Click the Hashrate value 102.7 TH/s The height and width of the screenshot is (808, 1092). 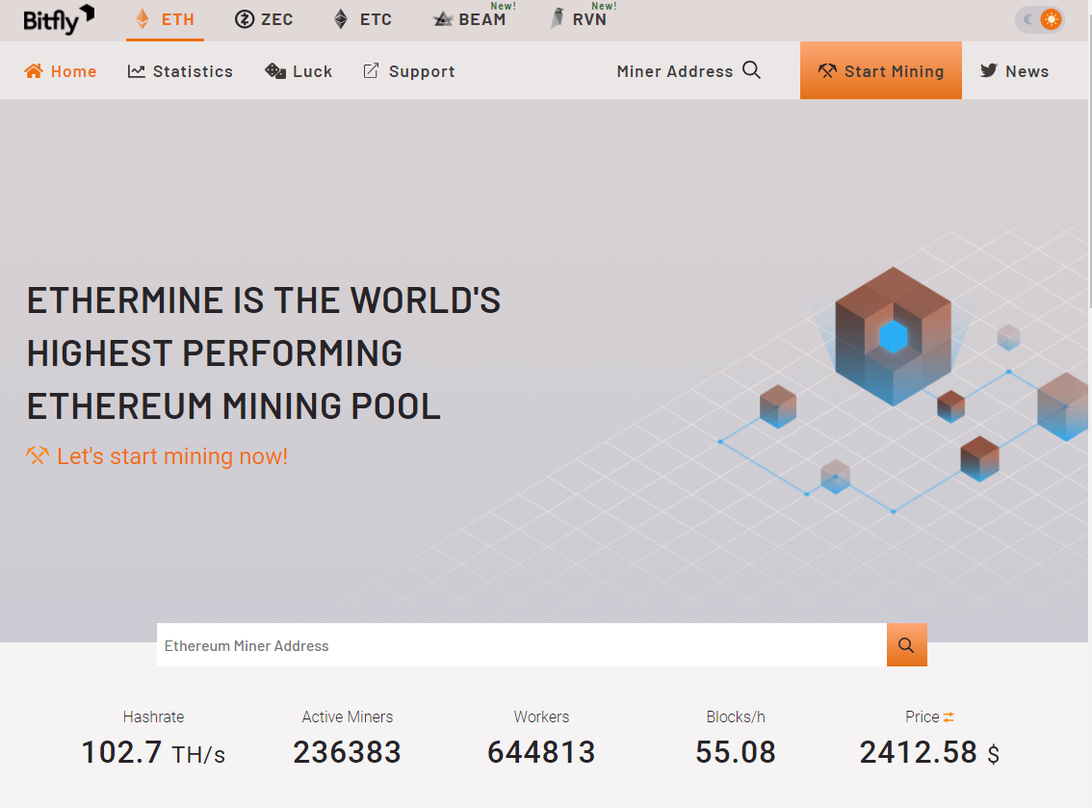pyautogui.click(x=153, y=752)
